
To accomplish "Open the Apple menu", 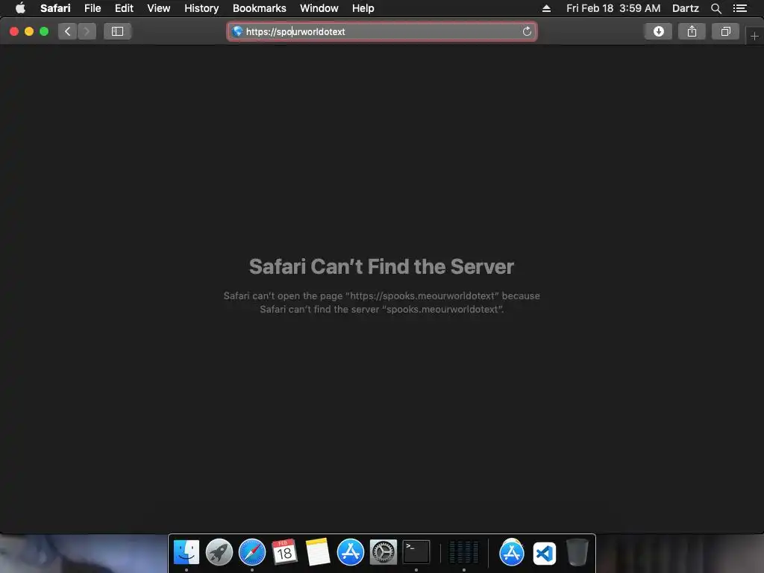I will tap(20, 8).
